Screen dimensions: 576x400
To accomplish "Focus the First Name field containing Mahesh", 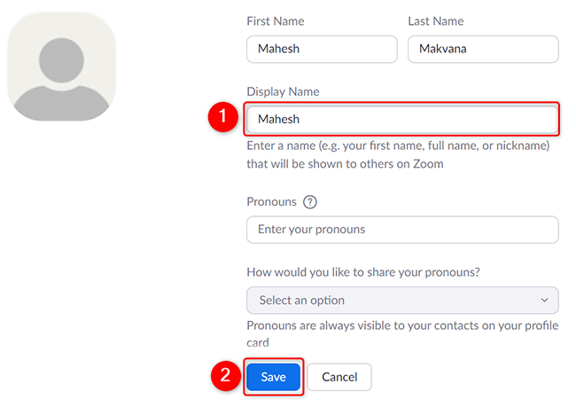I will click(321, 49).
